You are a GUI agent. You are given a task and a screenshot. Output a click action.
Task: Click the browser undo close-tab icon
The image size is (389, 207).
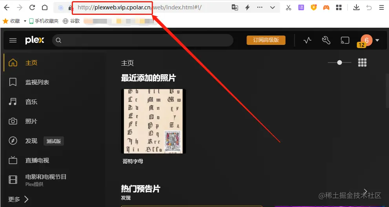click(x=369, y=7)
